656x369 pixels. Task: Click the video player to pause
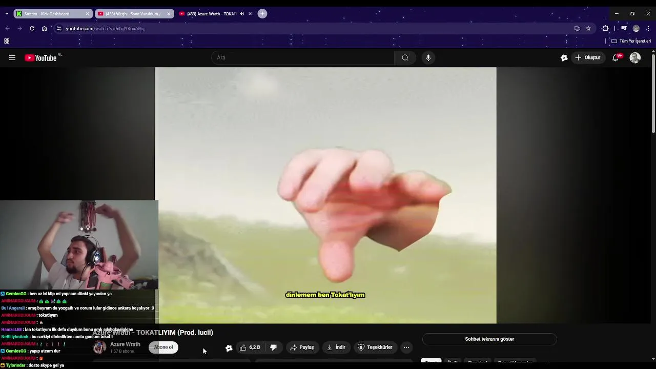[x=325, y=195]
